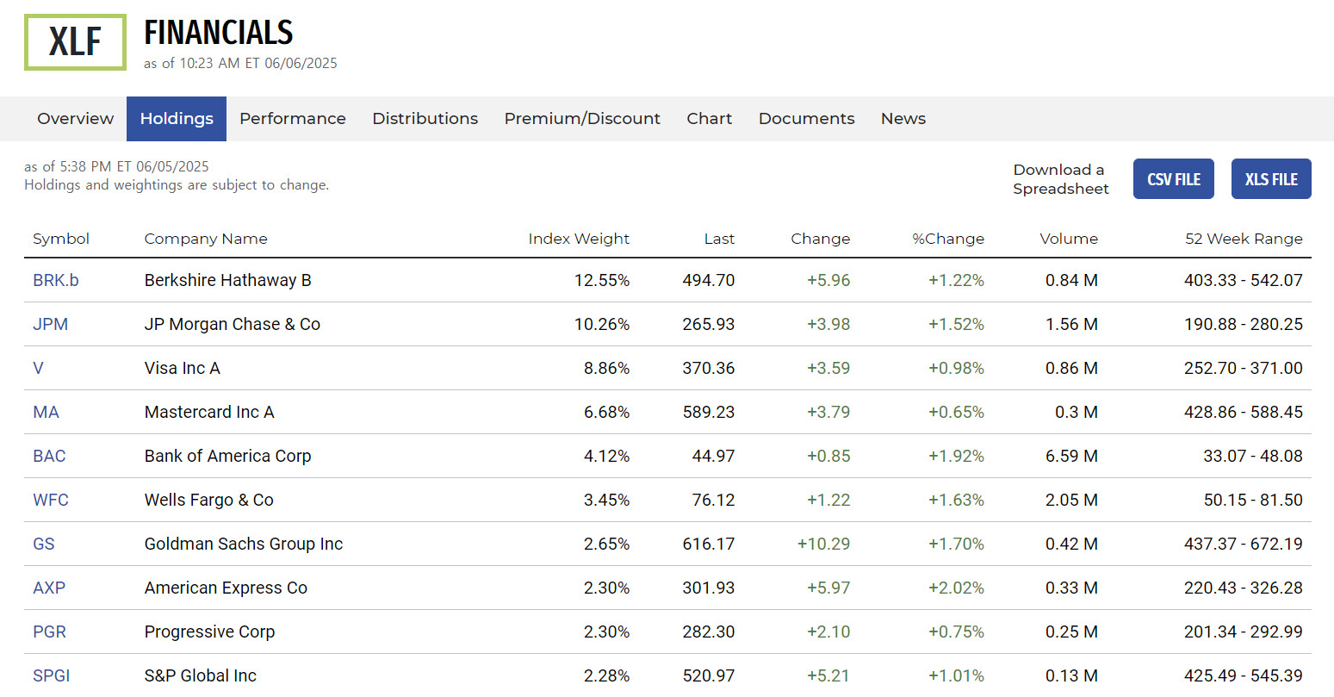The width and height of the screenshot is (1334, 697).
Task: View the Documents tab
Action: [x=807, y=119]
